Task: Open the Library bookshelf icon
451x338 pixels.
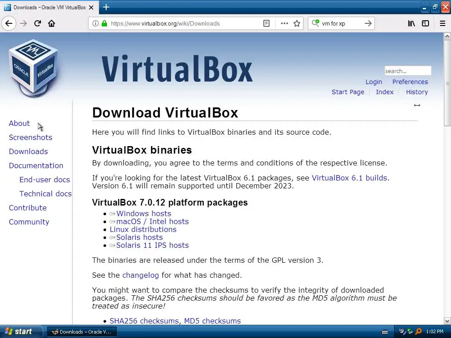Action: tap(411, 23)
